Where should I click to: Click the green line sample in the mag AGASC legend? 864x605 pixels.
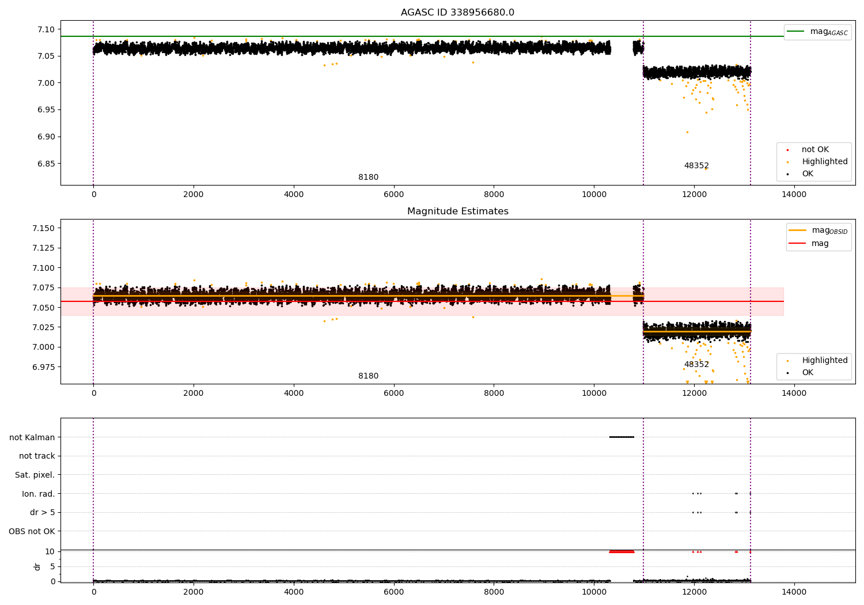pos(795,32)
